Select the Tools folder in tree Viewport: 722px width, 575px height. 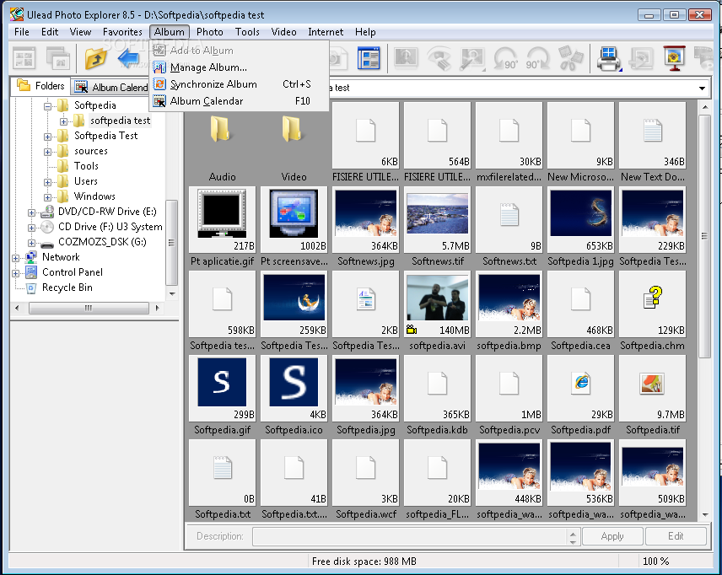point(86,166)
